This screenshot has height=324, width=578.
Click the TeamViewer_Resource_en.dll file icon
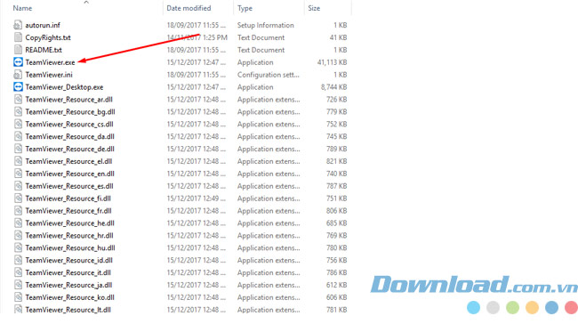click(18, 174)
